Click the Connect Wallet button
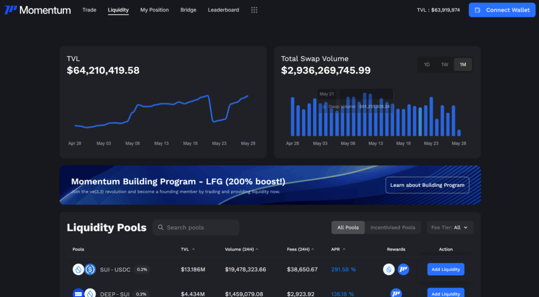The width and height of the screenshot is (539, 297). click(502, 10)
